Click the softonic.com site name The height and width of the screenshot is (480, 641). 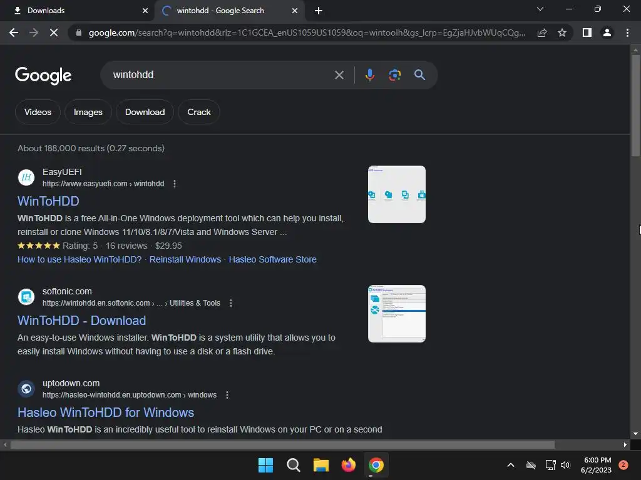(67, 291)
